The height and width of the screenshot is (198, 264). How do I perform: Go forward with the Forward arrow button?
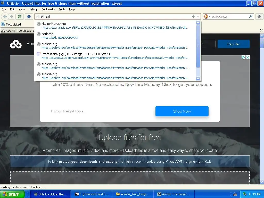[11, 16]
